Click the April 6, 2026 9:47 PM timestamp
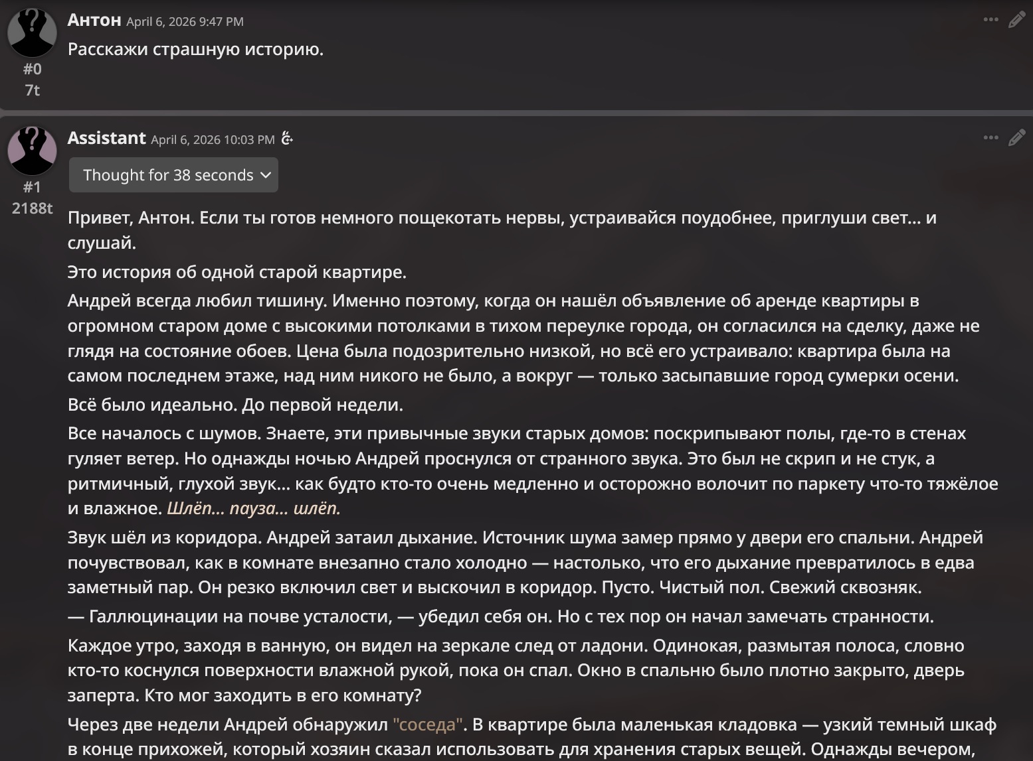 point(185,21)
